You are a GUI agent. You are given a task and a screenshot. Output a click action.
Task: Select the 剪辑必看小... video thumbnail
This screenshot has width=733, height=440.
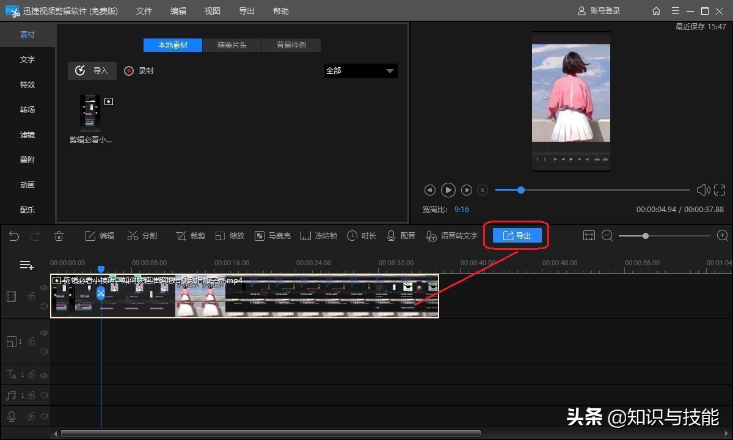90,113
